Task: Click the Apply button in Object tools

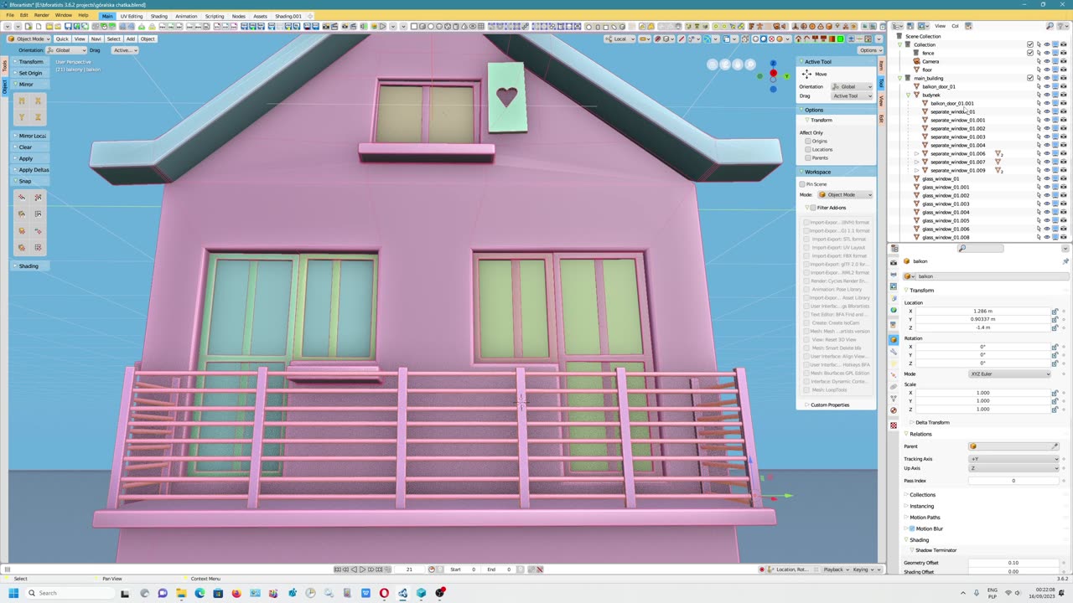Action: (26, 158)
